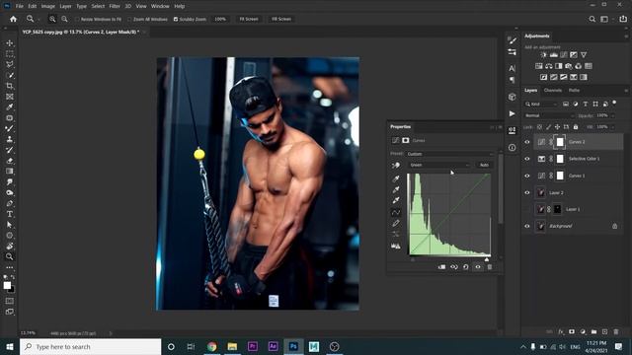Hide the Curves 1 layer

526,176
